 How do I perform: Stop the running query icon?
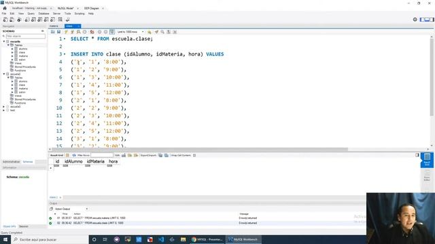coord(84,32)
